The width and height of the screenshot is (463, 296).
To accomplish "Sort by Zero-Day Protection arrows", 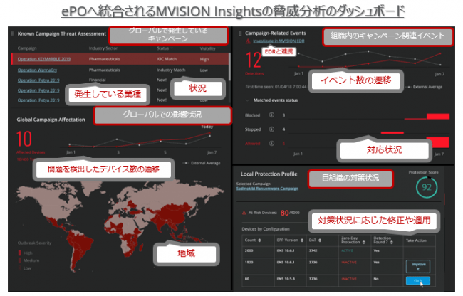I will click(x=364, y=243).
